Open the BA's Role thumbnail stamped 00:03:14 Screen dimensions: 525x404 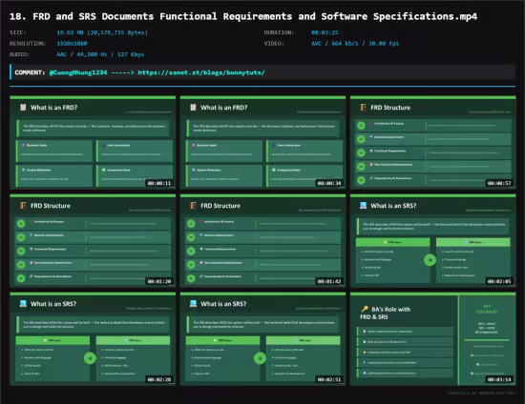pos(433,339)
